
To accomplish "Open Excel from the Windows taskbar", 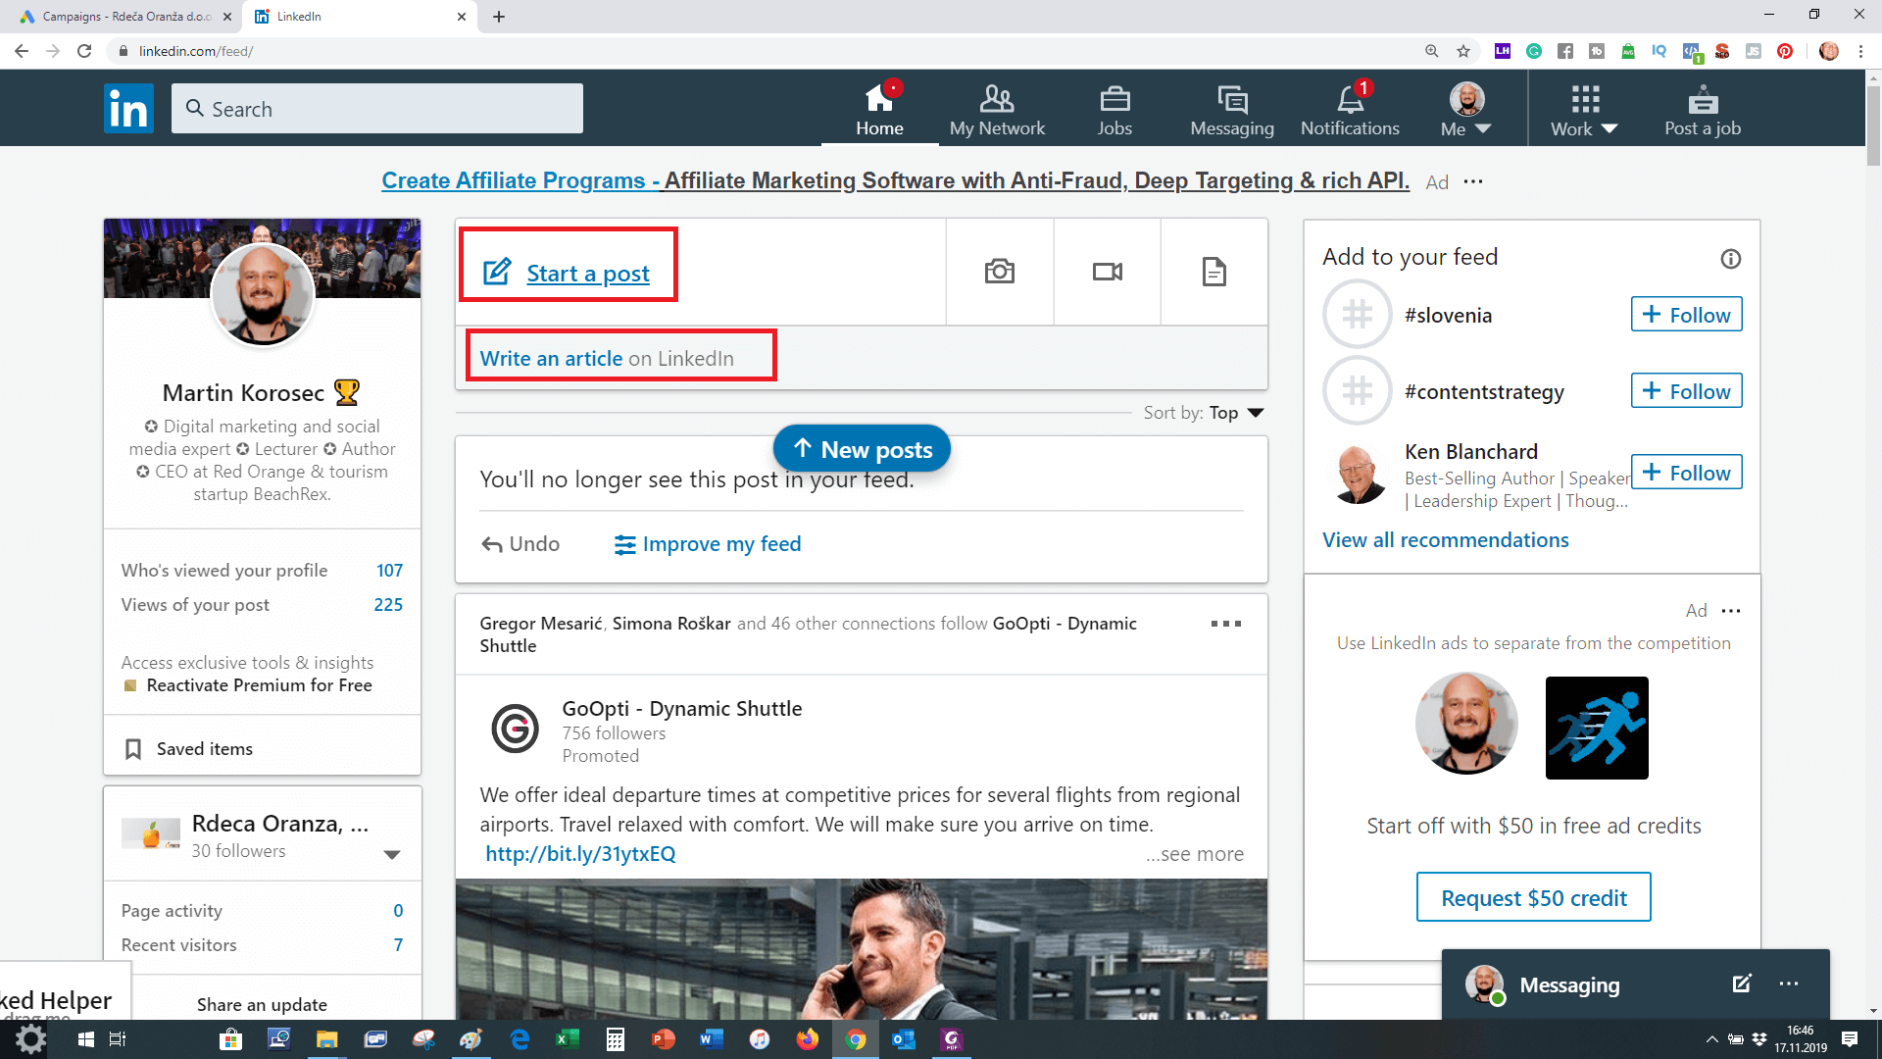I will point(568,1039).
